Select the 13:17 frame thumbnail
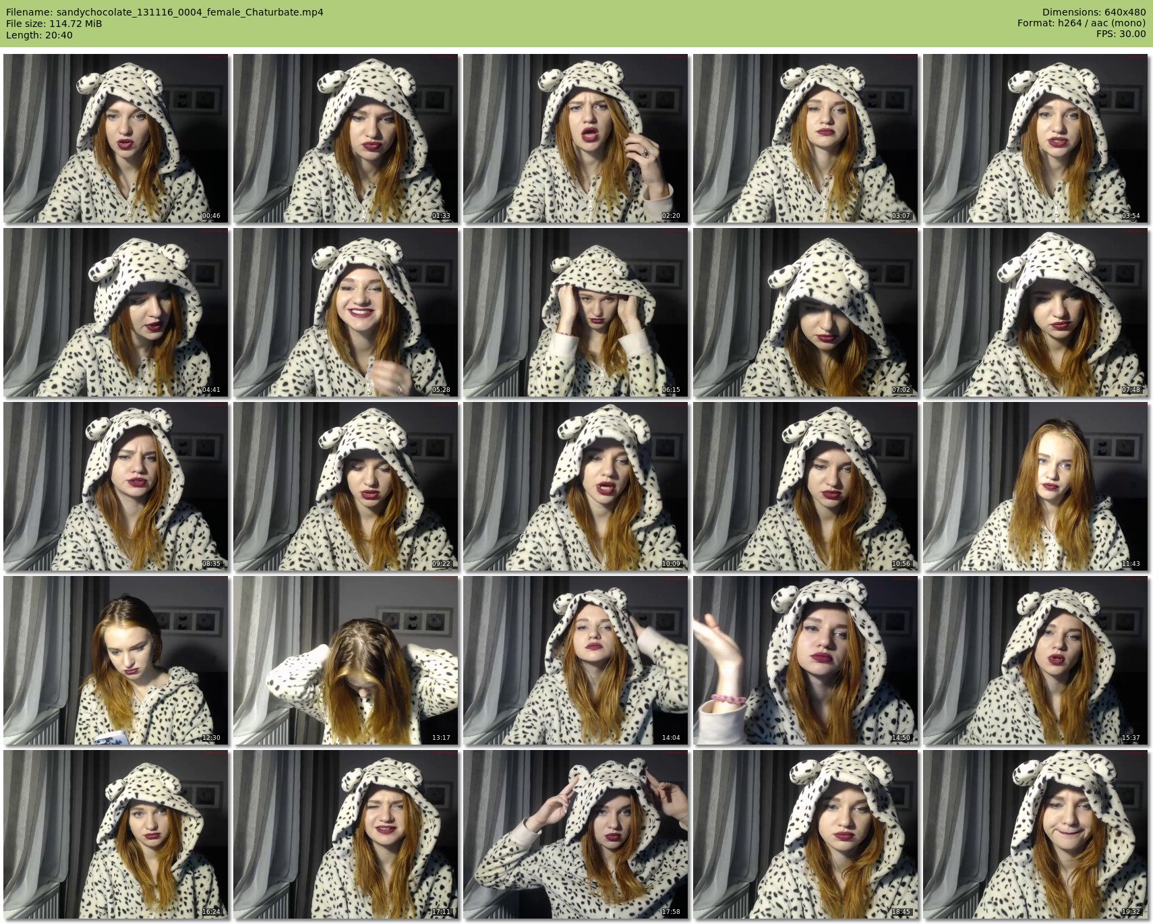 tap(346, 660)
